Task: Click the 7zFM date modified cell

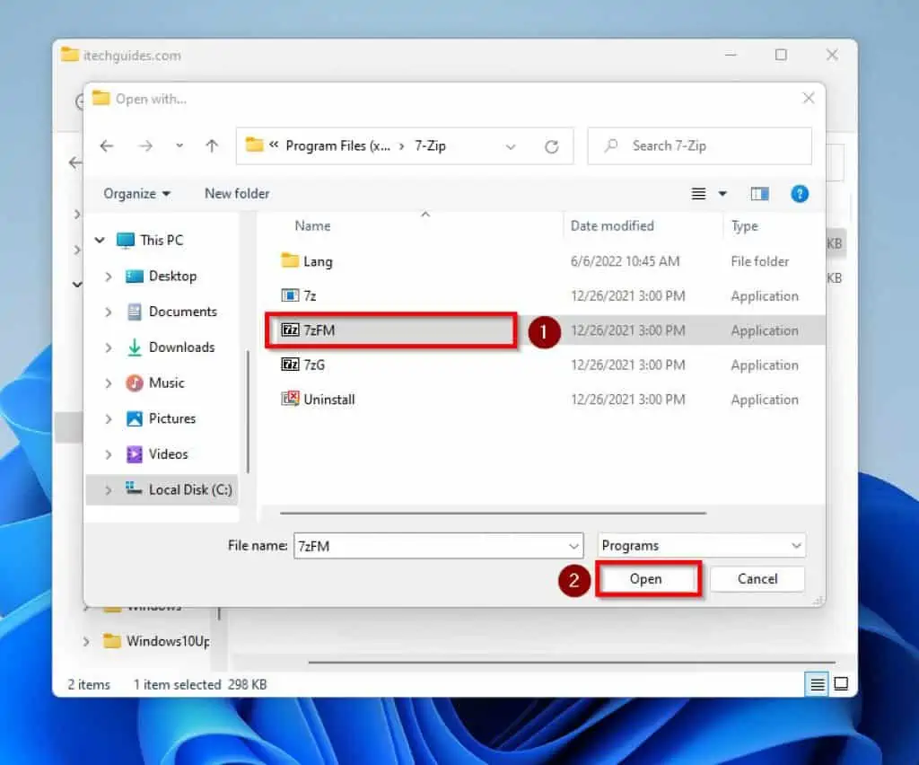Action: pos(627,330)
